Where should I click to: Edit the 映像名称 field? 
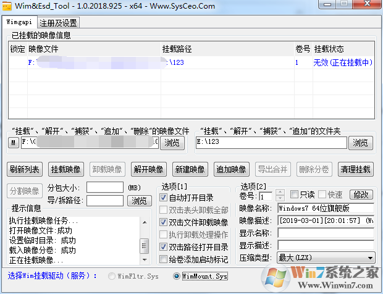click(x=326, y=208)
